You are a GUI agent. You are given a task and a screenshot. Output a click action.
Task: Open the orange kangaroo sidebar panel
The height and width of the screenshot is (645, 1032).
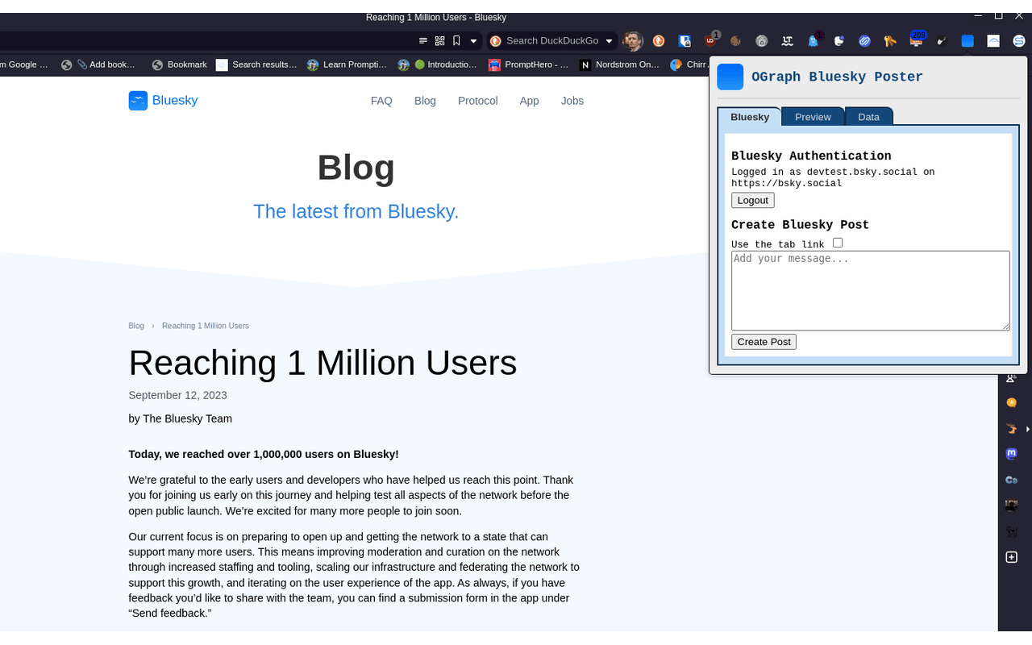coord(1012,428)
